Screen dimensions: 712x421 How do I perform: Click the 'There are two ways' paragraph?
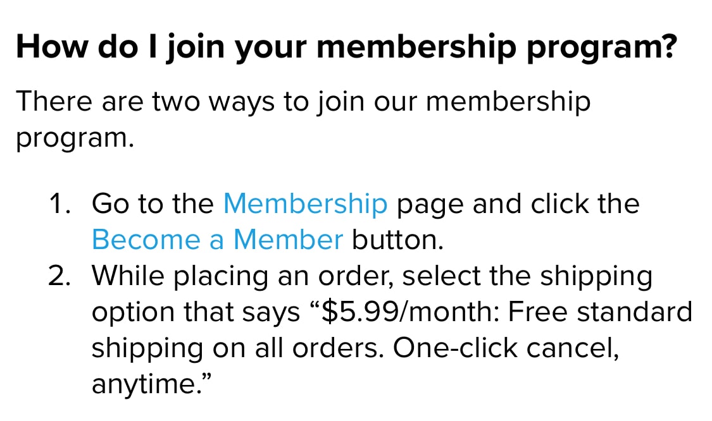tap(303, 102)
